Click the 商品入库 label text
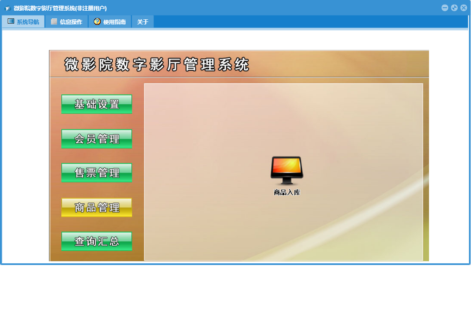The width and height of the screenshot is (471, 310). pyautogui.click(x=287, y=192)
